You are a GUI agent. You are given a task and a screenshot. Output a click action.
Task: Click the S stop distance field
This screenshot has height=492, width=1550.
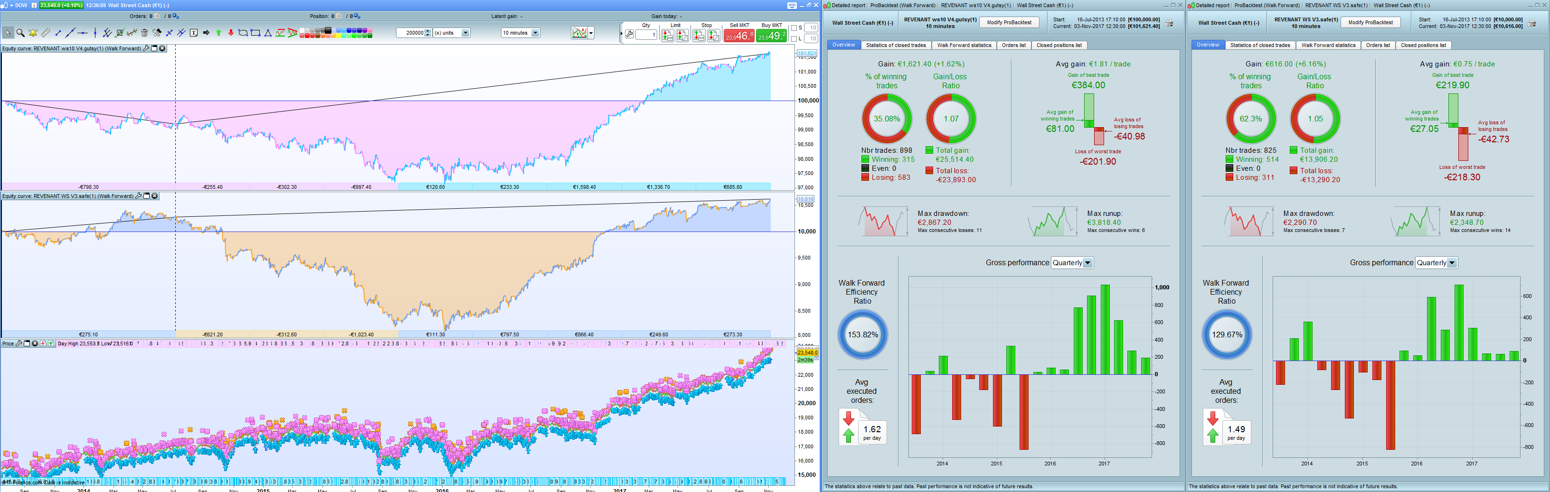pyautogui.click(x=812, y=28)
